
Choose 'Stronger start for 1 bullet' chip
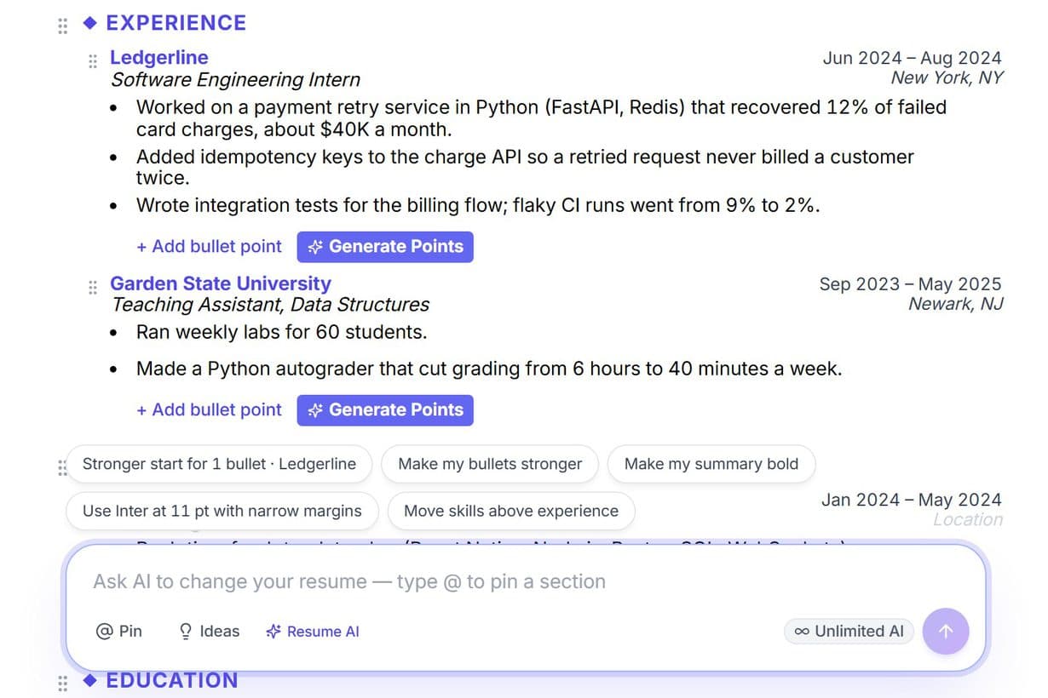pyautogui.click(x=219, y=464)
